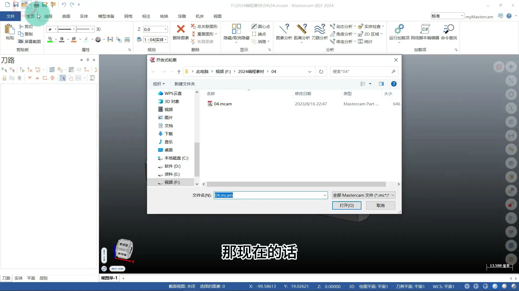This screenshot has height=291, width=519.
Task: Expand the 组织 dropdown in the dialog
Action: tap(159, 84)
